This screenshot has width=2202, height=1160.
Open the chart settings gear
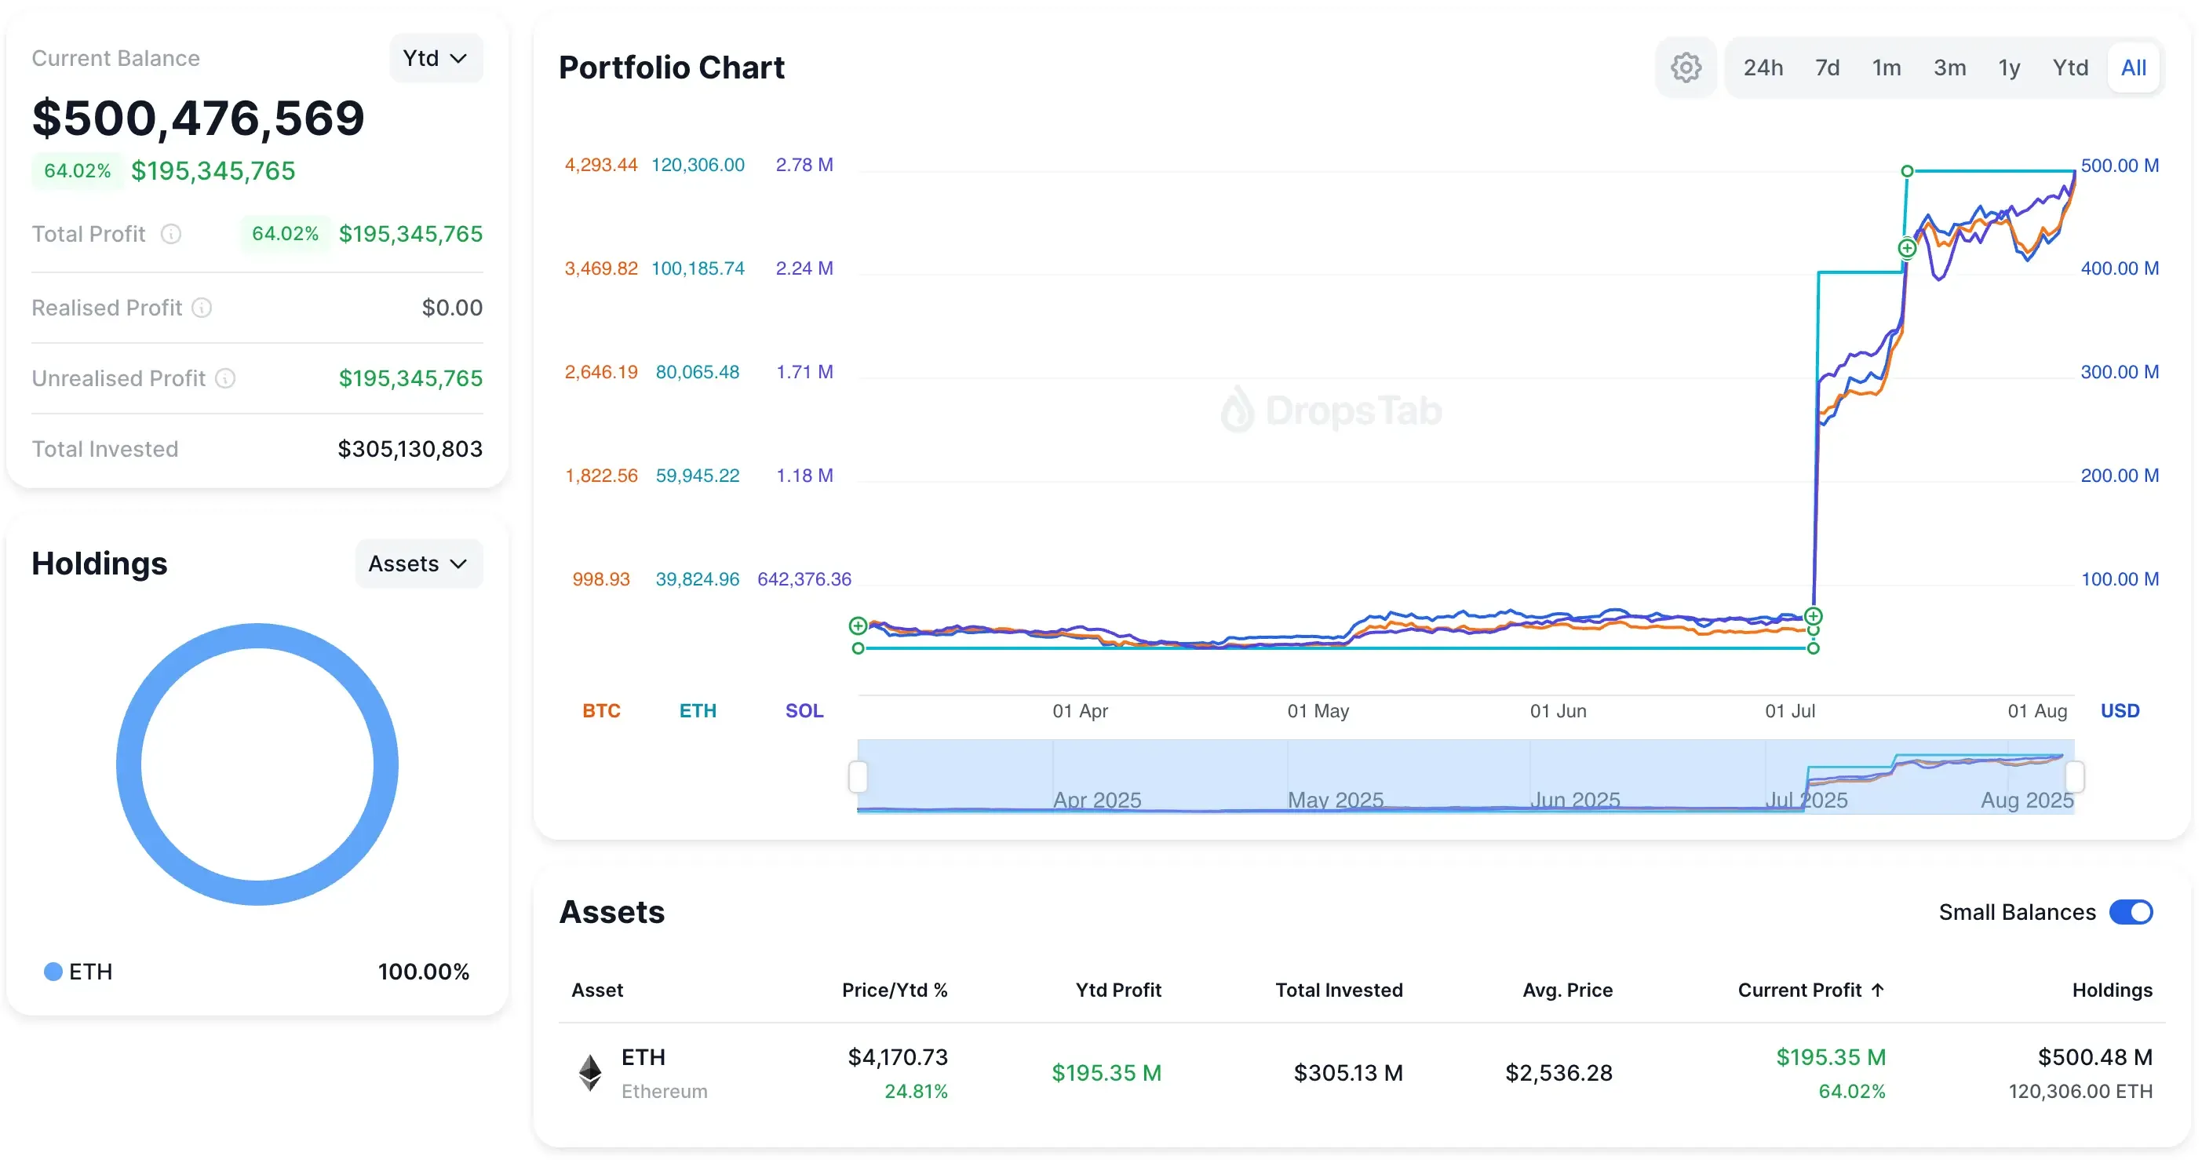[1686, 67]
